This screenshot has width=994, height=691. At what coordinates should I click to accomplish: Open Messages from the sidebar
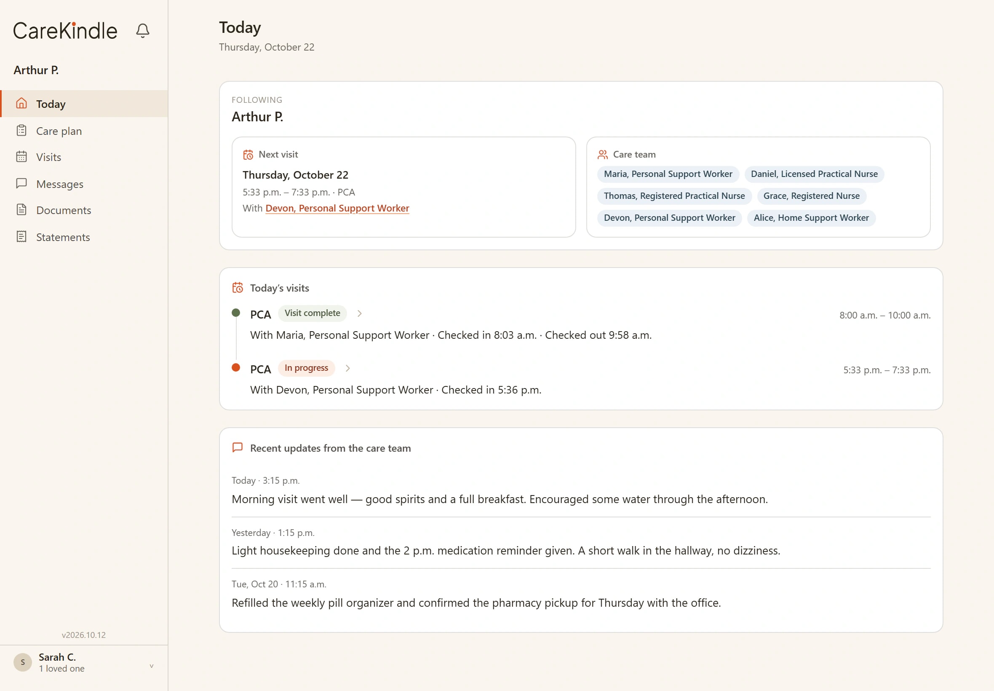click(84, 184)
